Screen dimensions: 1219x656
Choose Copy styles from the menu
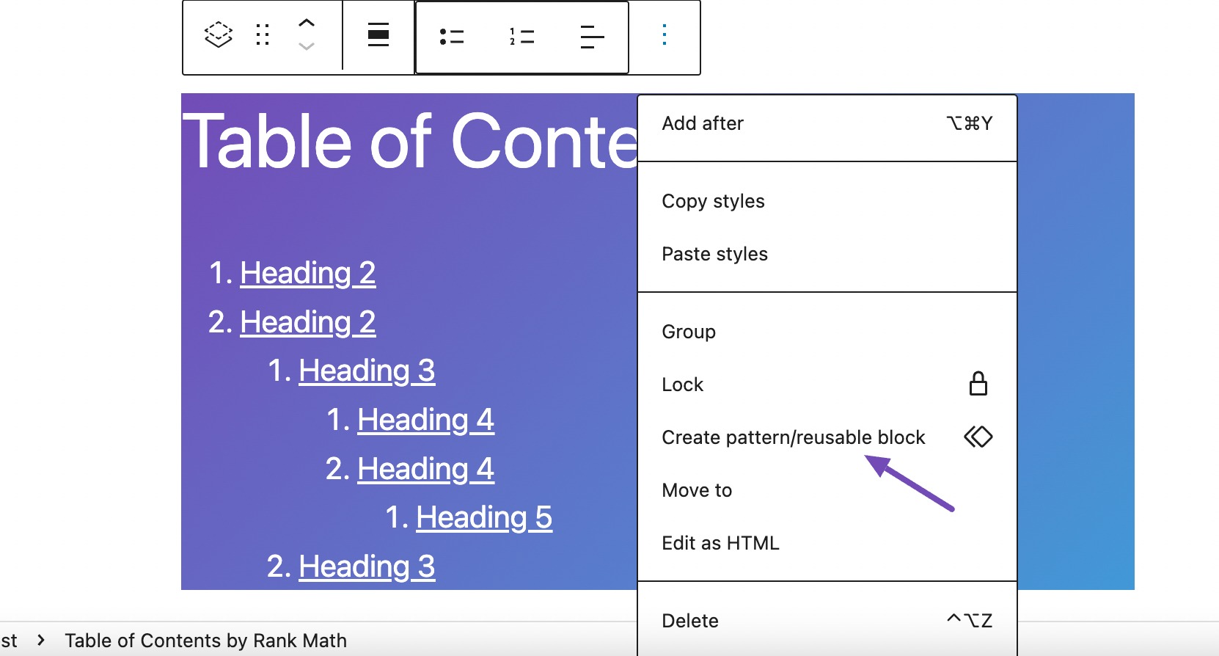[827, 201]
